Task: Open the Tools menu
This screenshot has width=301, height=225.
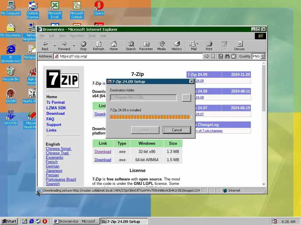Action: click(92, 36)
